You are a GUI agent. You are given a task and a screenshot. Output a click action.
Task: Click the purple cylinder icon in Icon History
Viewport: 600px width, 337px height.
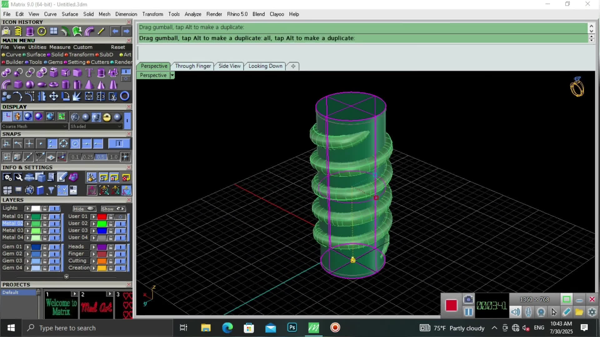[x=30, y=31]
